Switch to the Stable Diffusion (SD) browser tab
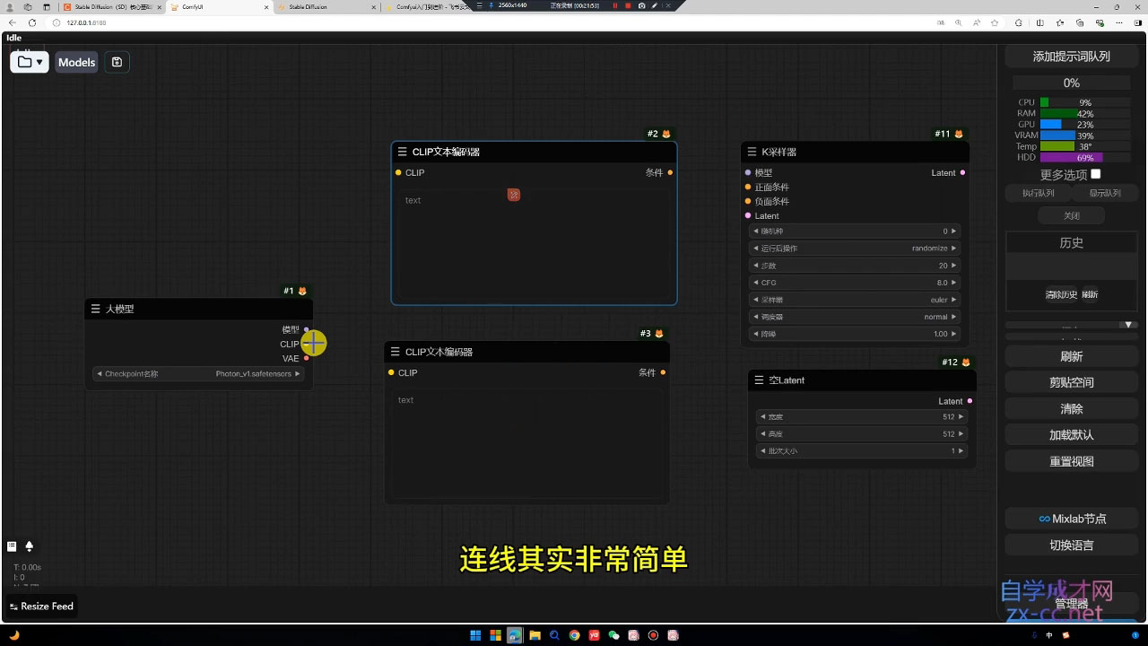 (x=112, y=6)
